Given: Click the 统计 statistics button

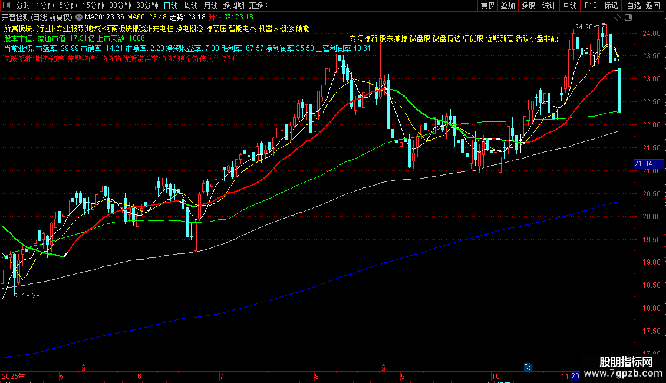Looking at the screenshot, I should tap(549, 5).
